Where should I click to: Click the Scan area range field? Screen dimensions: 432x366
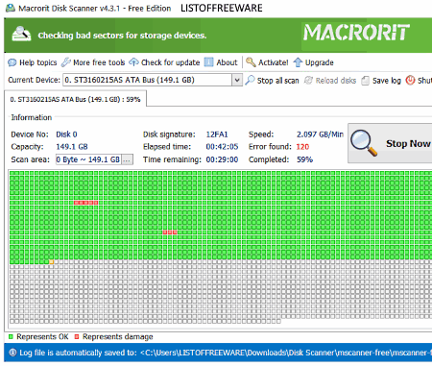point(88,159)
